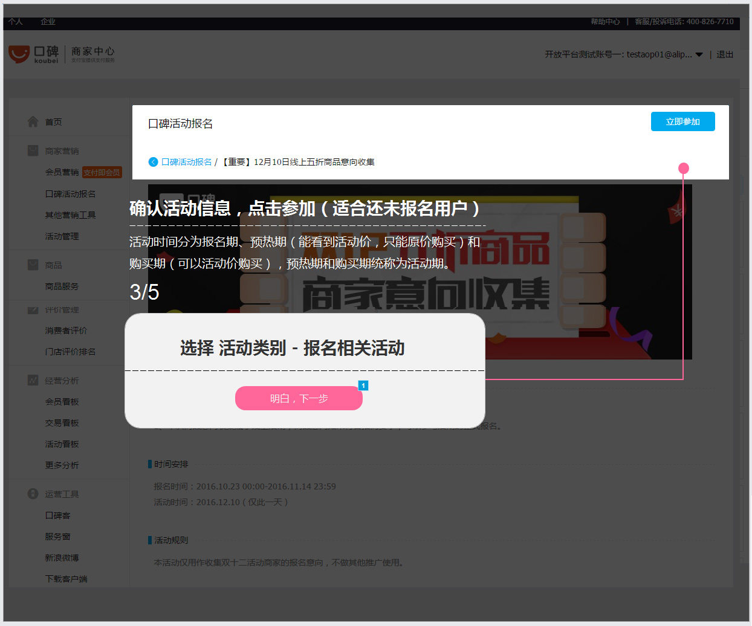
Task: Open 门店评价排名 in the sidebar
Action: click(70, 352)
